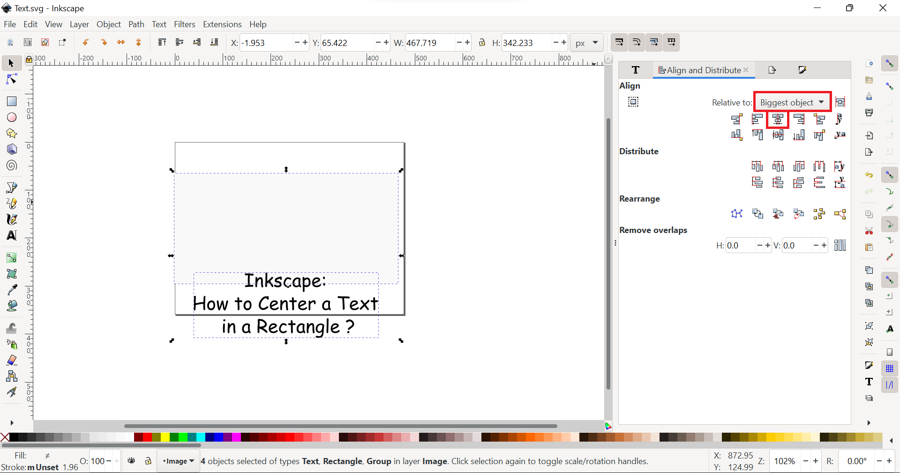
Task: Close the Align and Distribute dialog
Action: tap(746, 70)
